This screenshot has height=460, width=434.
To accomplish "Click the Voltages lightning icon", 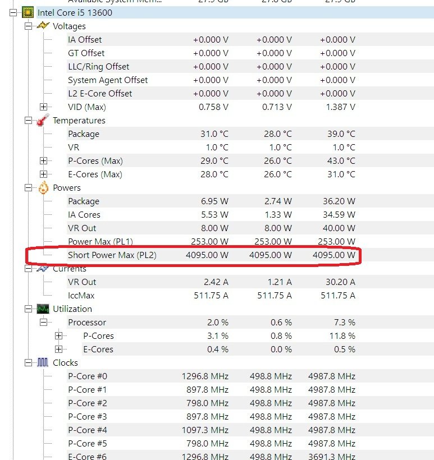I will [x=43, y=26].
